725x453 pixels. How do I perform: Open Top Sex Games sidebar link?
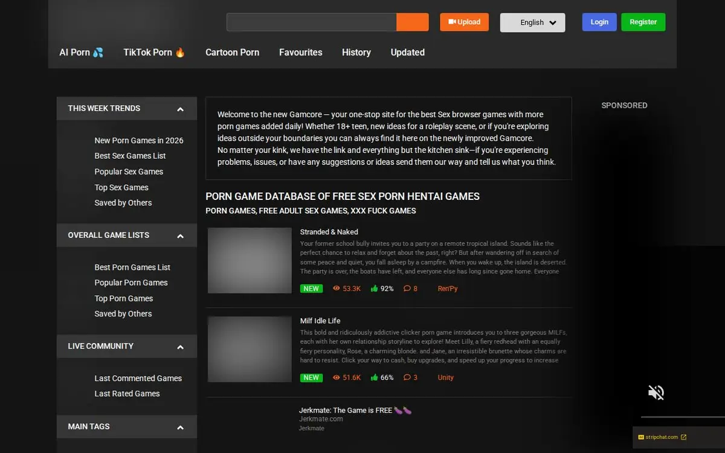[x=121, y=187]
